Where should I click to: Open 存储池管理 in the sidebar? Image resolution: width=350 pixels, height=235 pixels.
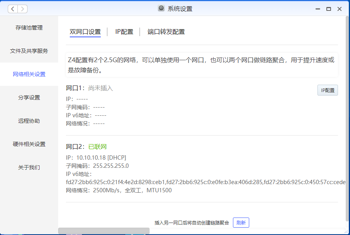click(29, 28)
